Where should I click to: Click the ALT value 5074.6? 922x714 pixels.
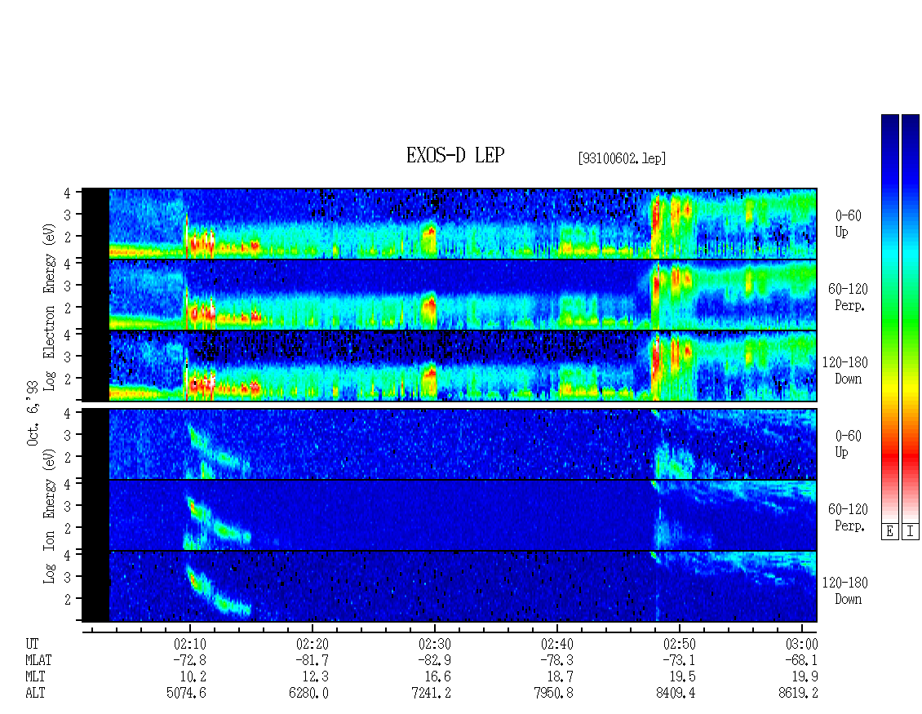pyautogui.click(x=186, y=693)
